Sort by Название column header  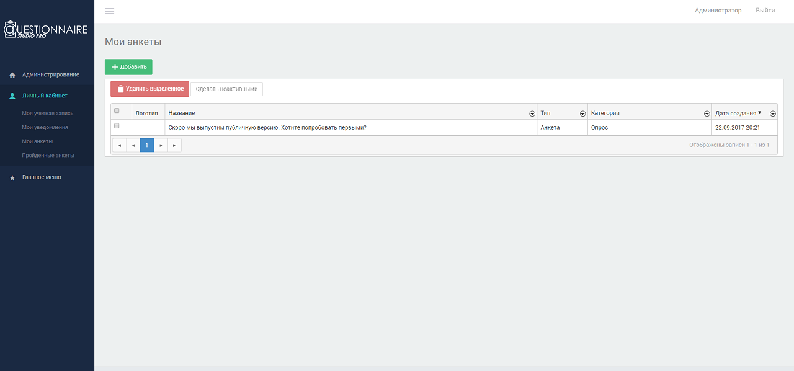coord(182,113)
